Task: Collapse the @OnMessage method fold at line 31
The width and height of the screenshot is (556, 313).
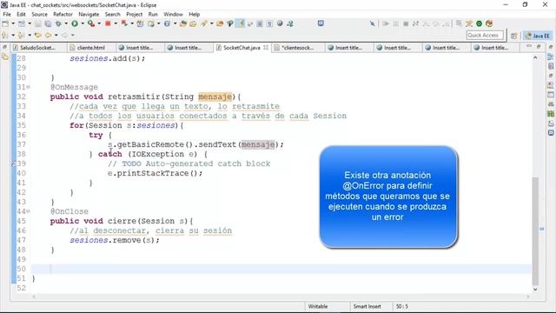Action: 29,87
